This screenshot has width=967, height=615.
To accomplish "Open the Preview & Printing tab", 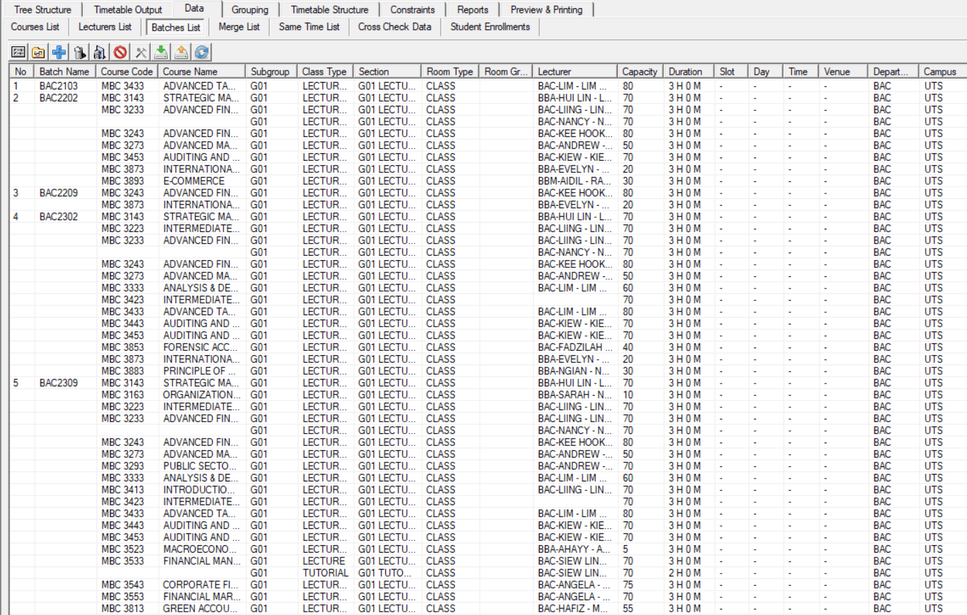I will (546, 10).
